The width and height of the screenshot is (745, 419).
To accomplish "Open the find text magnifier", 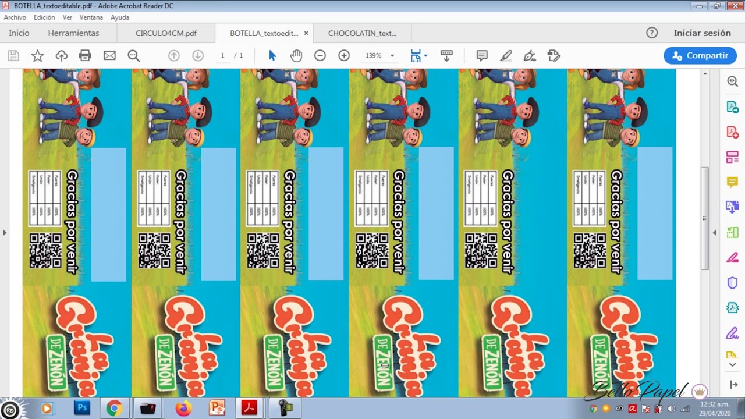I will tap(133, 56).
